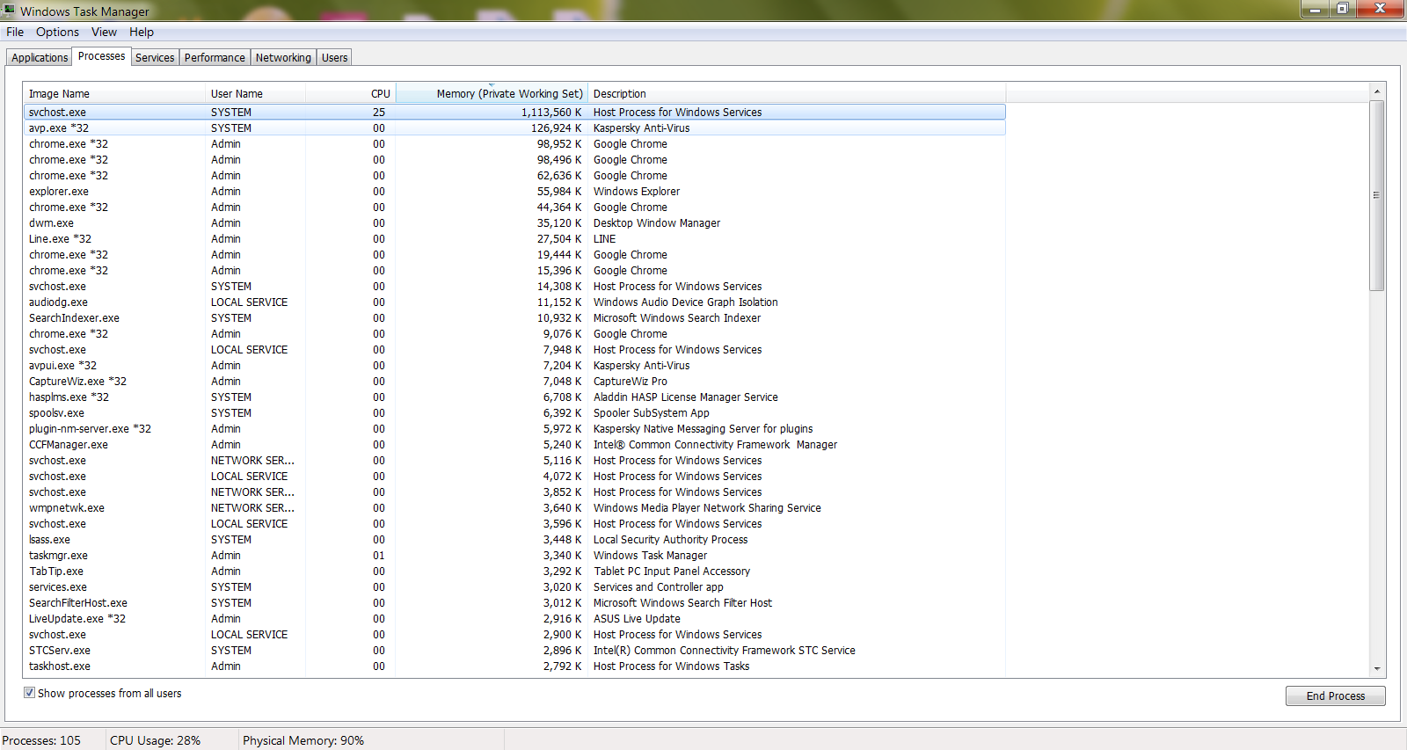Switch to the Applications tab
Viewport: 1407px width, 750px height.
(x=40, y=57)
